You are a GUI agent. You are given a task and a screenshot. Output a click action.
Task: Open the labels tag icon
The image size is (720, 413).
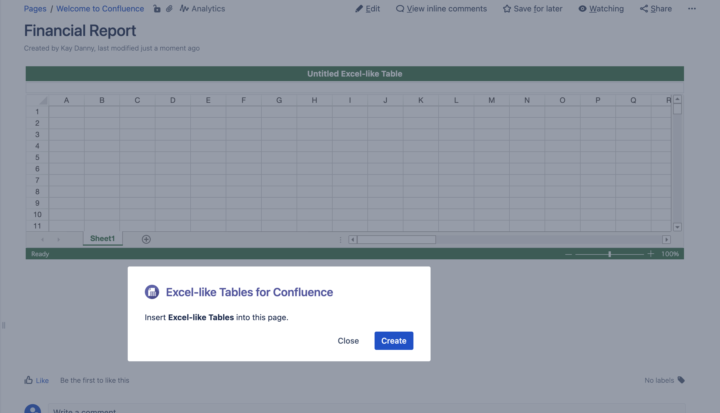coord(681,380)
